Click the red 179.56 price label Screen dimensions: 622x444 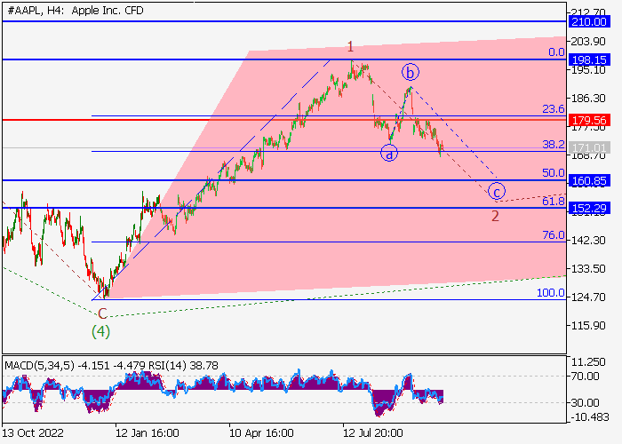[x=589, y=120]
